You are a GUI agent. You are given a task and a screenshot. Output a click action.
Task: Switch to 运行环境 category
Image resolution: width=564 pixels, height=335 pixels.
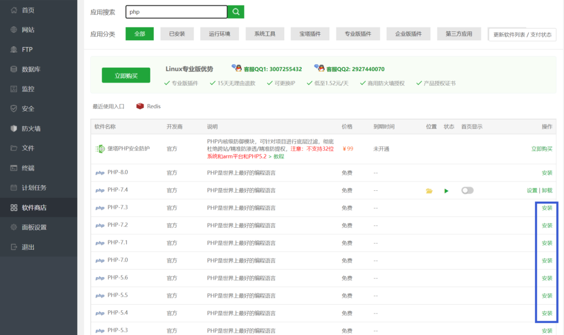219,34
